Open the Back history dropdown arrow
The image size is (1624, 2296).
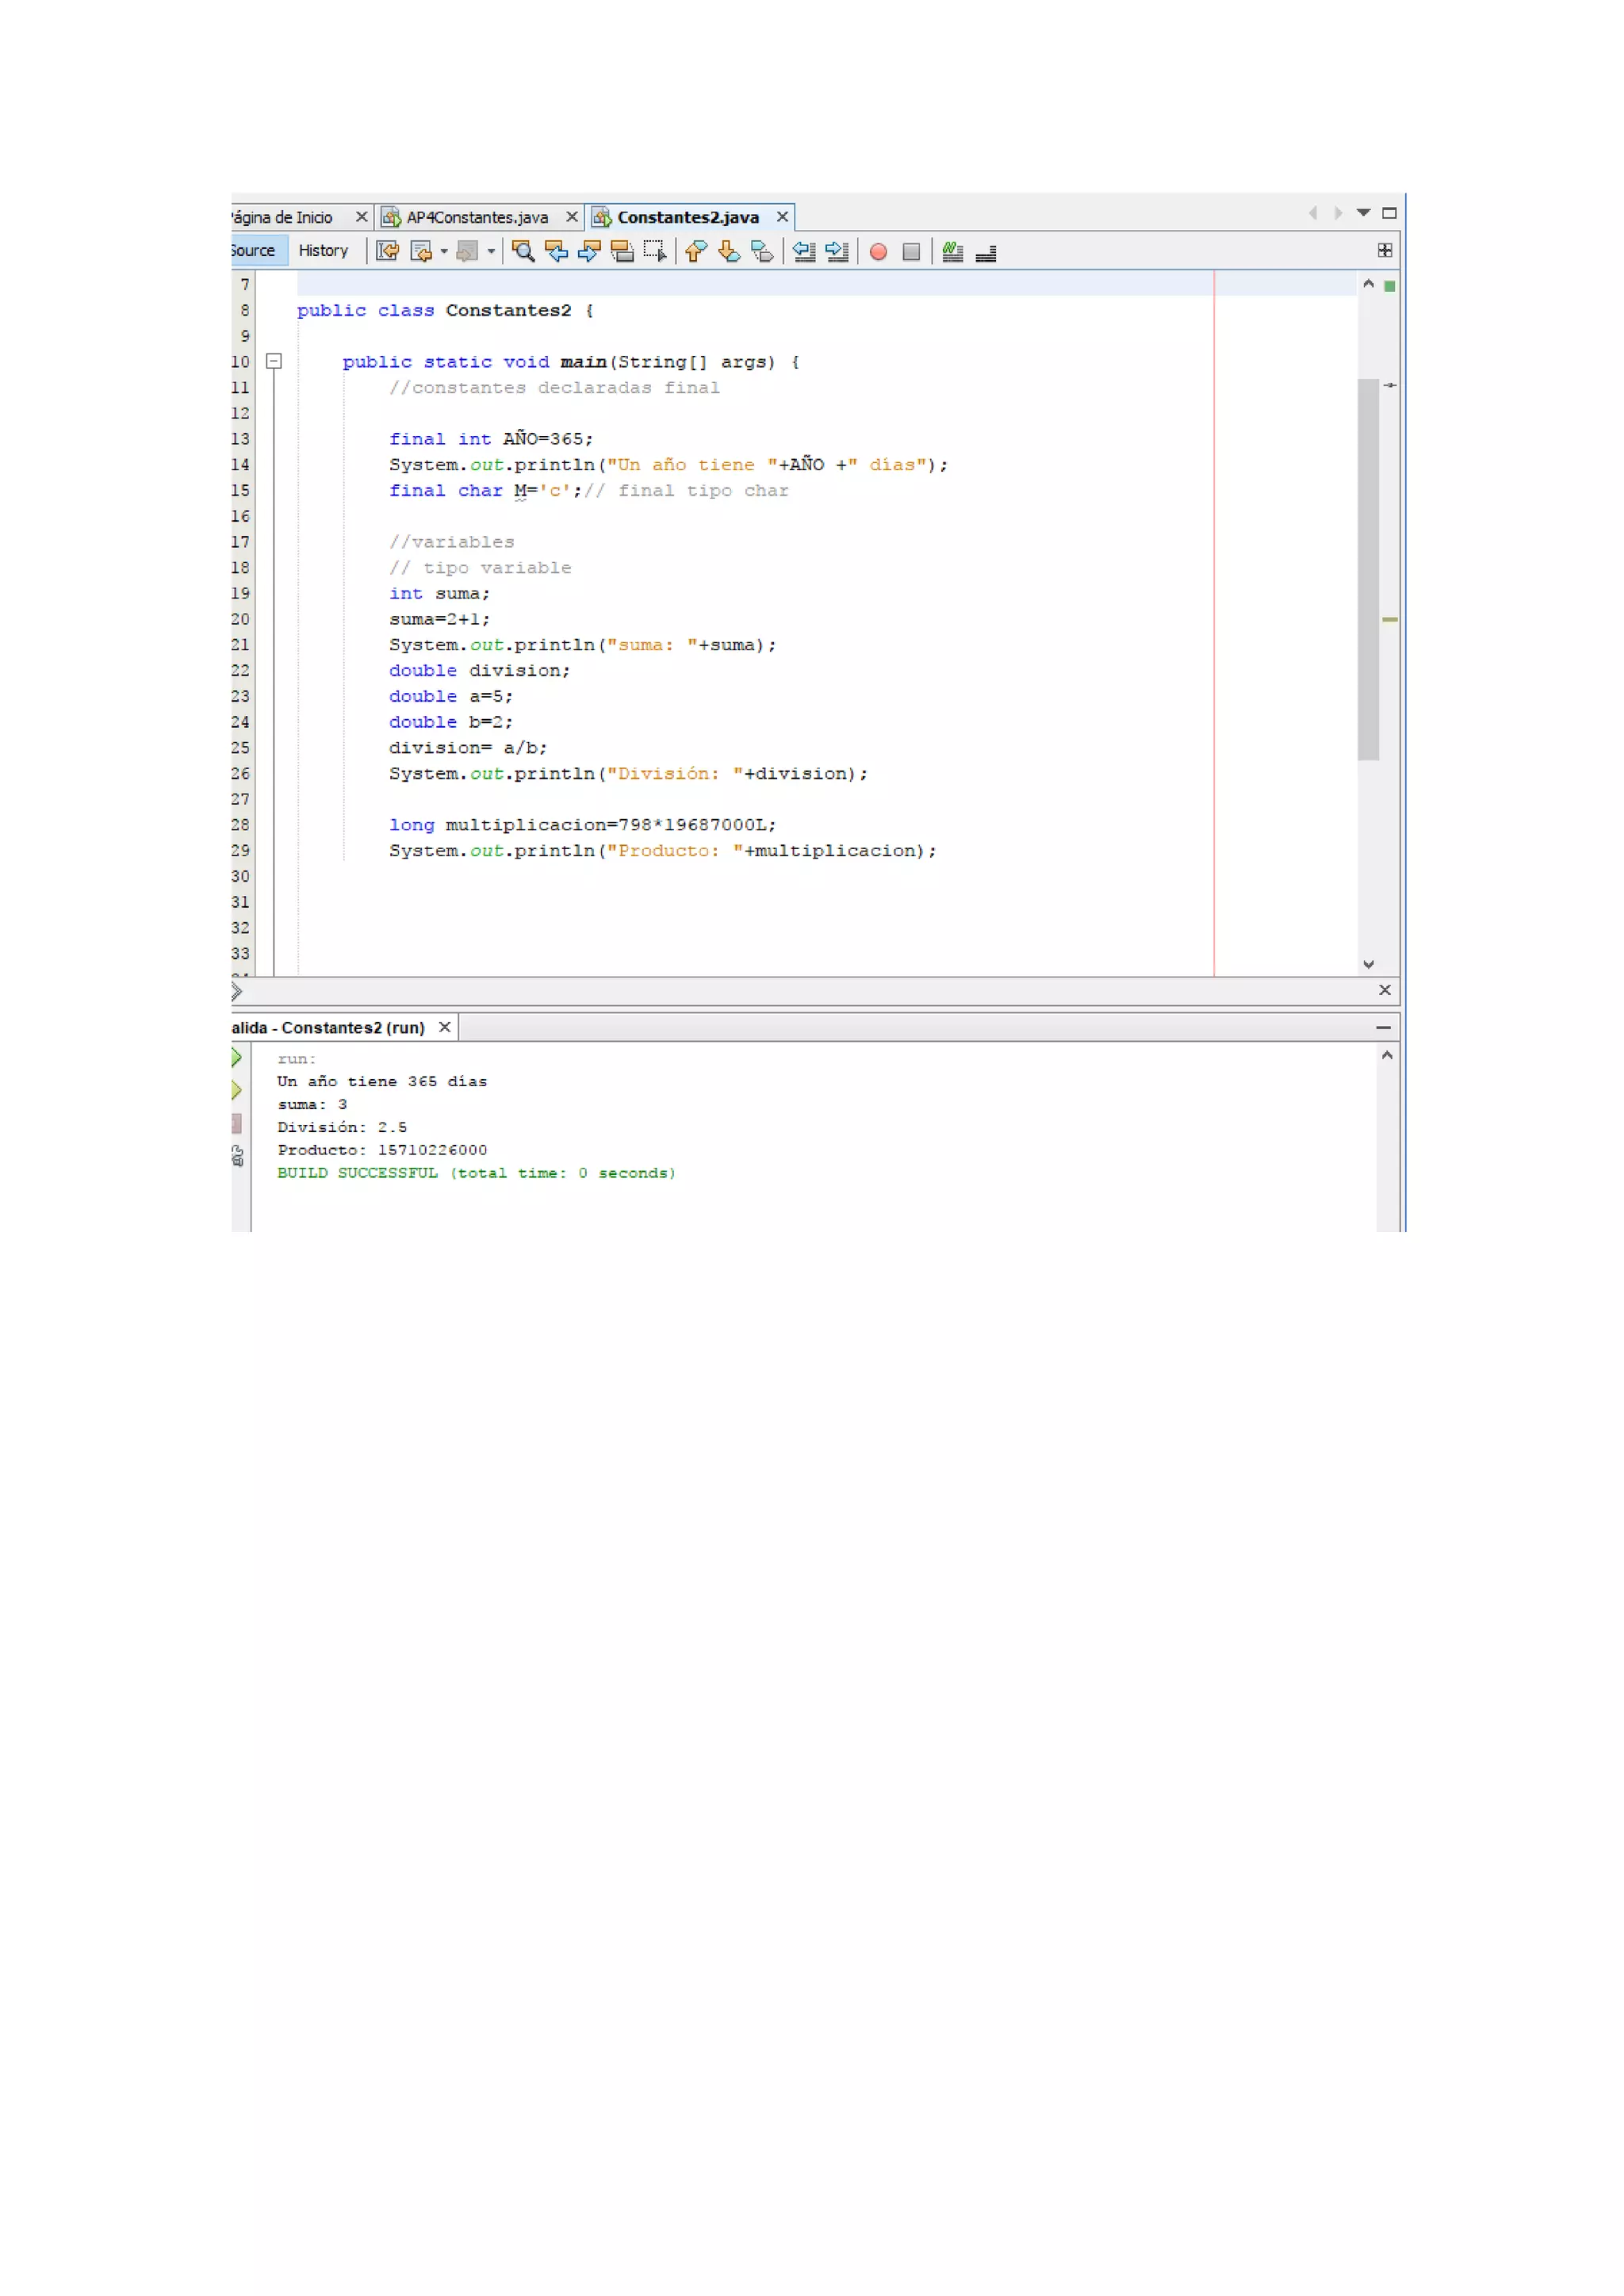[x=444, y=252]
